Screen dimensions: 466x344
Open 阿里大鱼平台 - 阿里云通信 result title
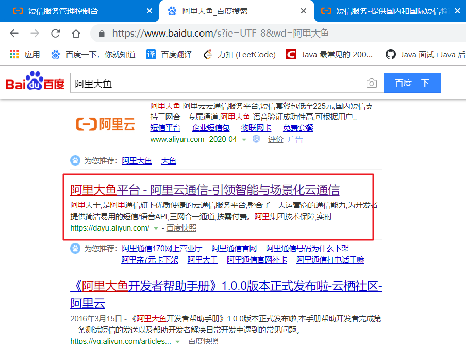pos(205,190)
